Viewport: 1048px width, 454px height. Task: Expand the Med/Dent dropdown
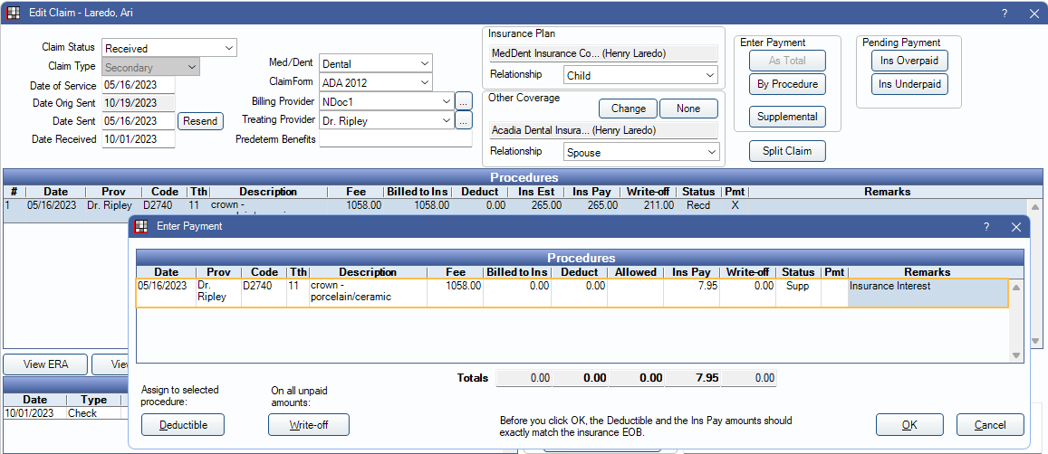coord(376,63)
